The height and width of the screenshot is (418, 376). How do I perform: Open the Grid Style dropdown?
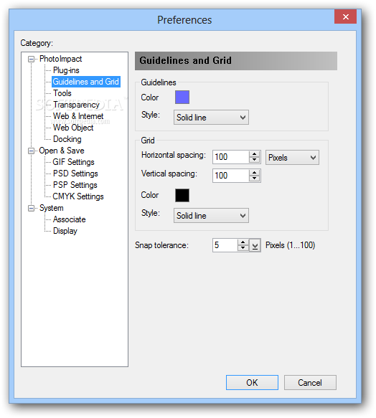pos(211,215)
